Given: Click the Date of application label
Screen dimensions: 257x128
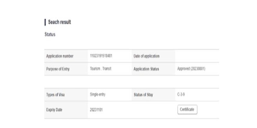Looking at the screenshot, I should pos(146,56).
